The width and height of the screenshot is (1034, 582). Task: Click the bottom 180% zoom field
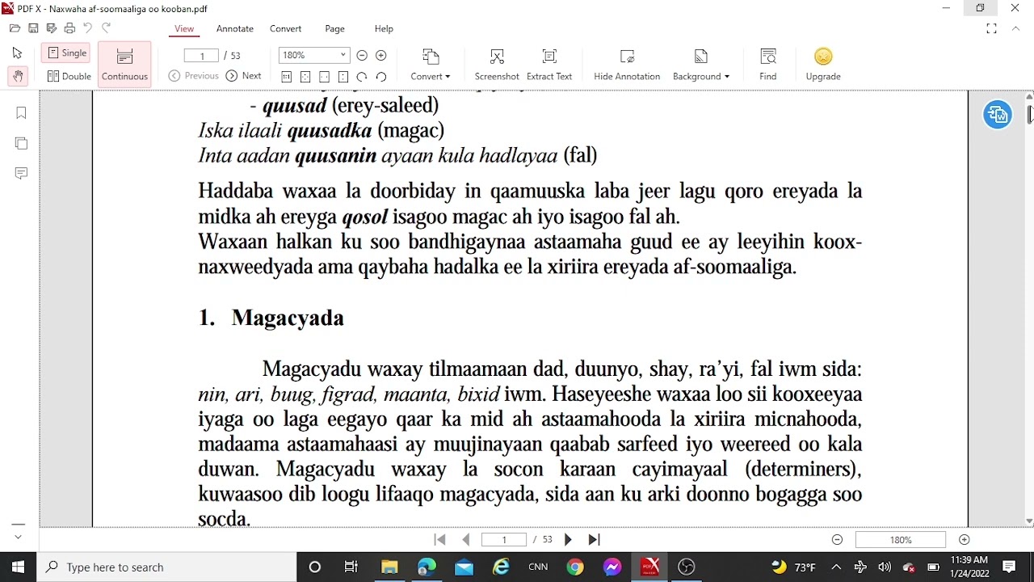pyautogui.click(x=901, y=539)
